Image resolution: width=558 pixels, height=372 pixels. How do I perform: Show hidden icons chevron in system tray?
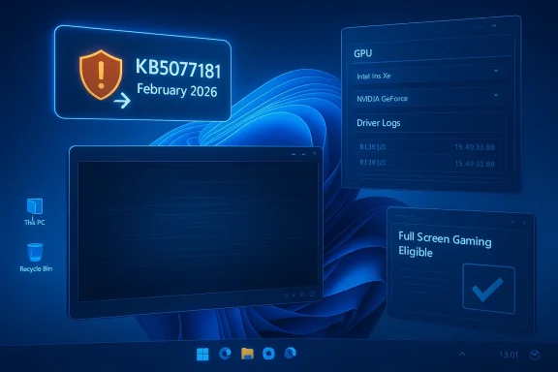tap(462, 354)
